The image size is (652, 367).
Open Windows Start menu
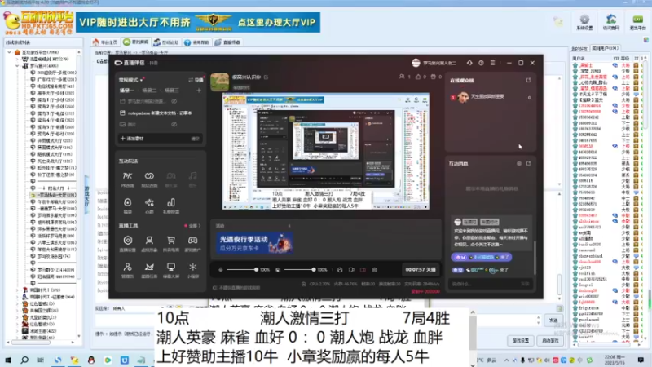tap(8, 360)
